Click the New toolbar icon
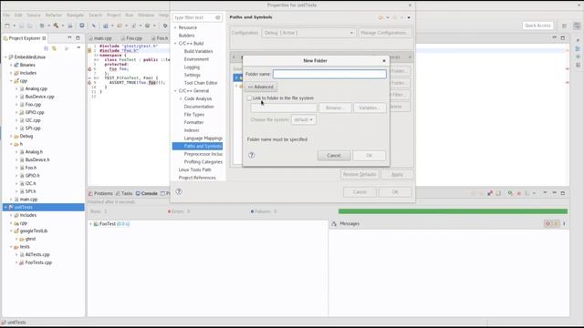The width and height of the screenshot is (584, 328). coord(7,26)
